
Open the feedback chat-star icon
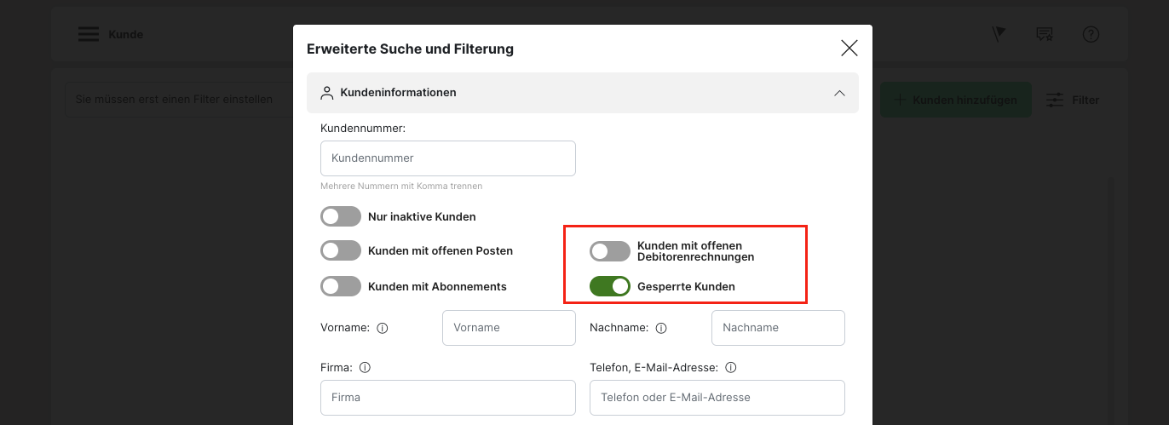tap(1044, 34)
